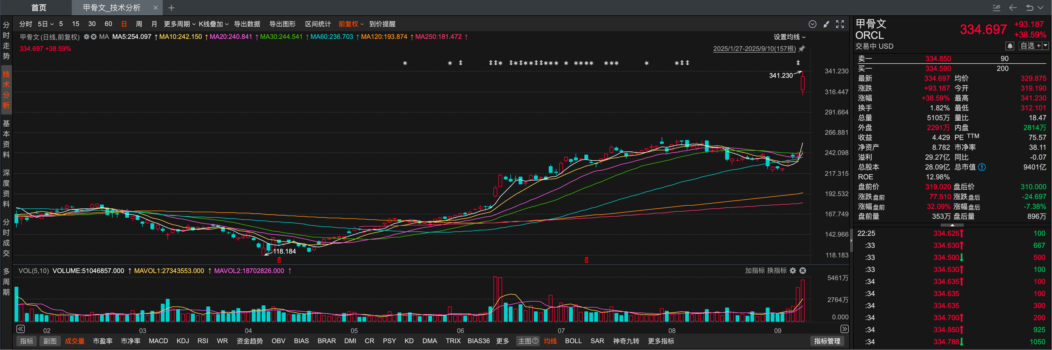Select the 60-minute period
The height and width of the screenshot is (350, 1052).
108,24
